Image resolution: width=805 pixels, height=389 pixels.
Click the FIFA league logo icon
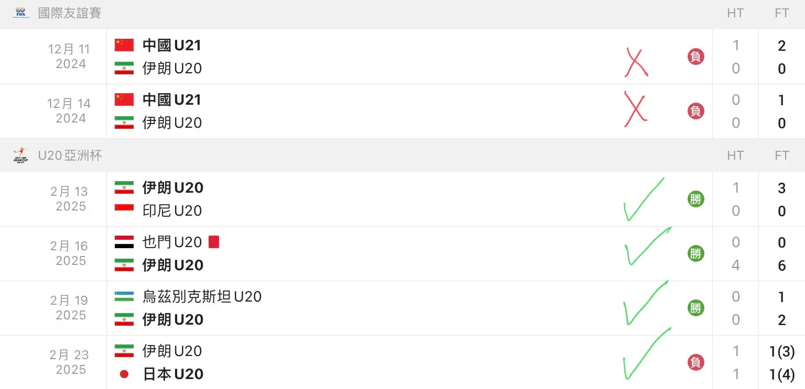click(20, 13)
